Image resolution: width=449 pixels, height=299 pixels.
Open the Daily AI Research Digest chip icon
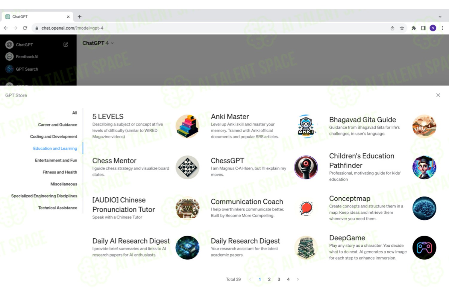click(x=187, y=248)
